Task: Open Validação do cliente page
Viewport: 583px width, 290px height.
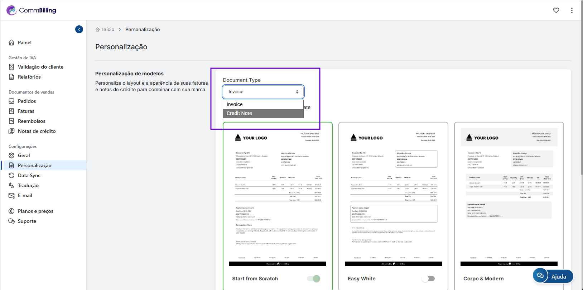Action: pos(40,67)
